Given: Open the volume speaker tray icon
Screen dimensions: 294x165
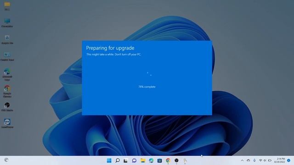Looking at the screenshot, I should tap(265, 160).
